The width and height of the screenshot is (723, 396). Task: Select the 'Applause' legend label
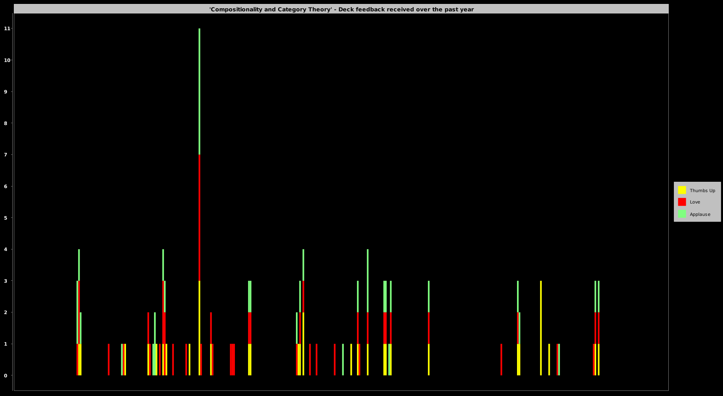(x=700, y=214)
